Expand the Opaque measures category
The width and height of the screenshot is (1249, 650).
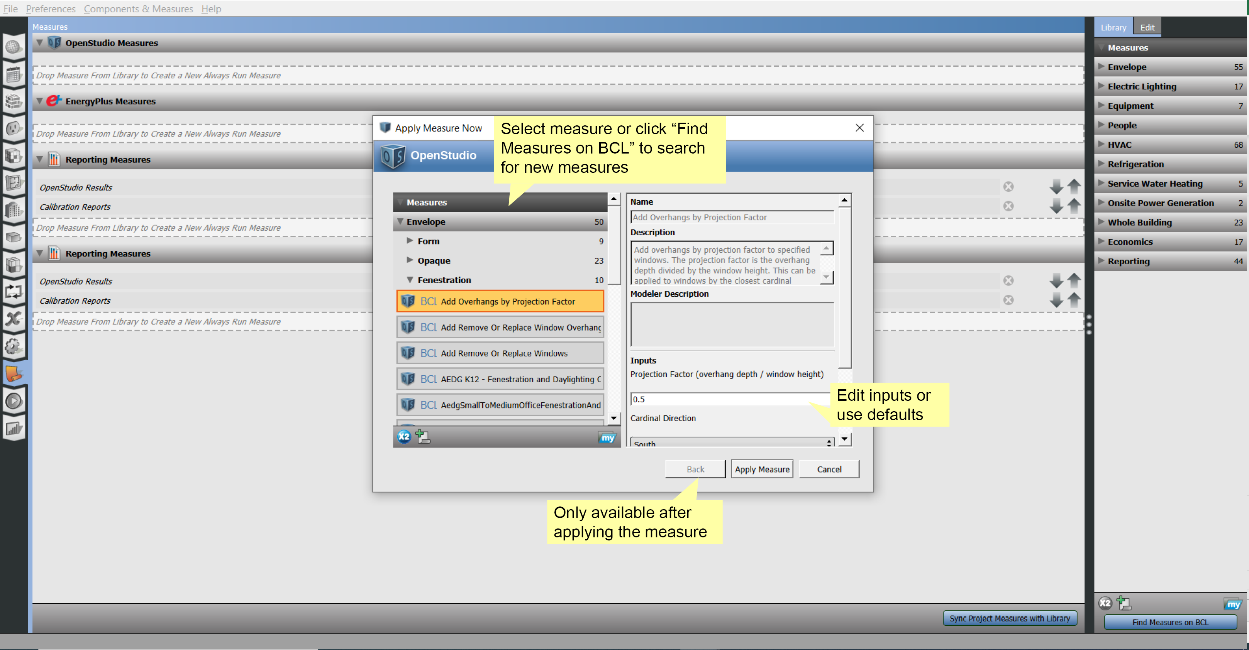pyautogui.click(x=410, y=261)
